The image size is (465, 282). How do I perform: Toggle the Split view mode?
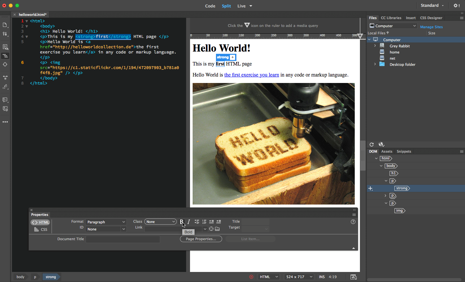pyautogui.click(x=226, y=6)
